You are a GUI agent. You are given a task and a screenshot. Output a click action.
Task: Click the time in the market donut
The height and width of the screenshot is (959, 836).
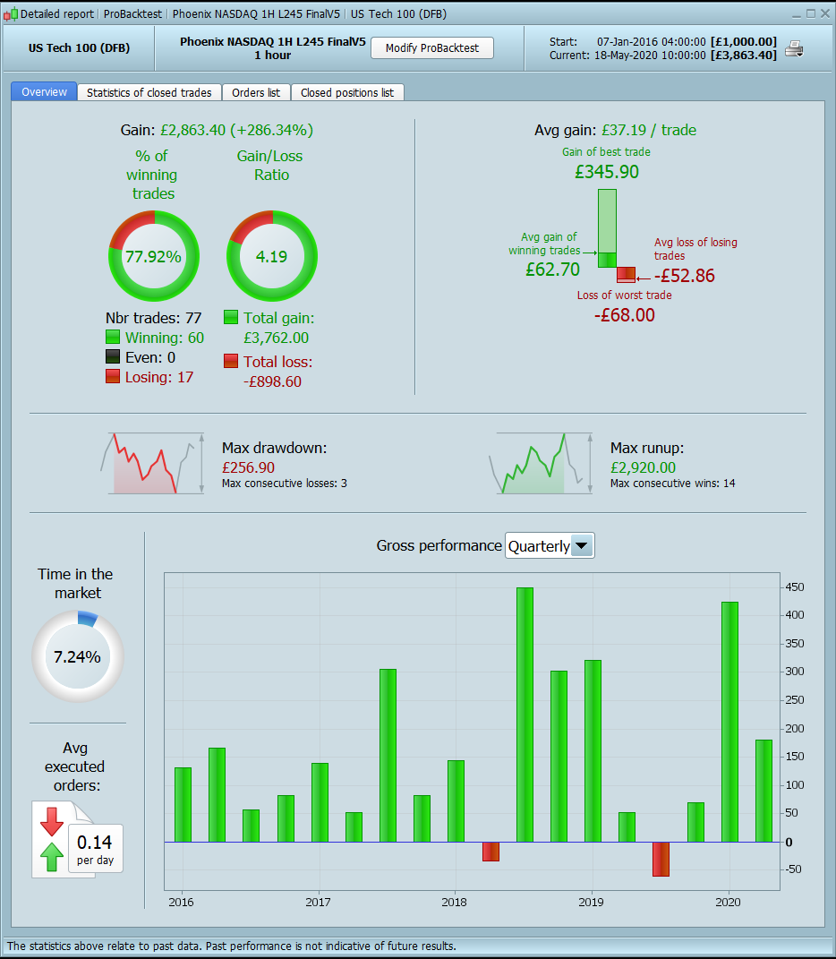78,657
